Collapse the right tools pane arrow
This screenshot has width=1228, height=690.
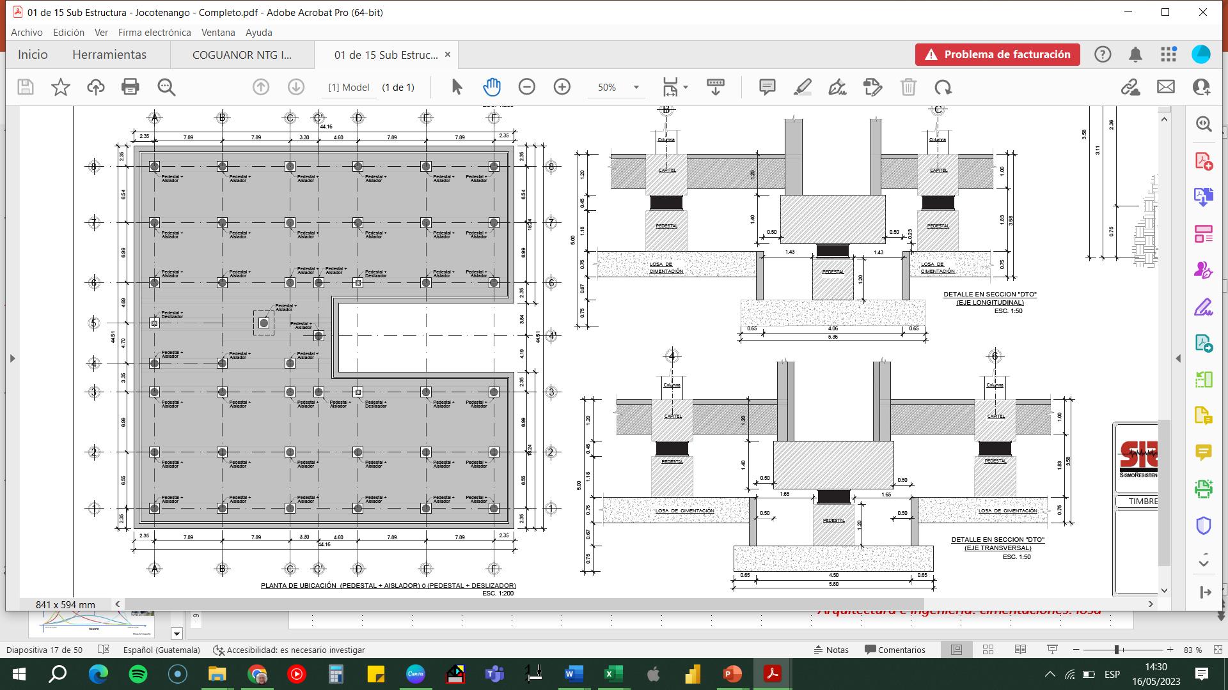pyautogui.click(x=1178, y=358)
